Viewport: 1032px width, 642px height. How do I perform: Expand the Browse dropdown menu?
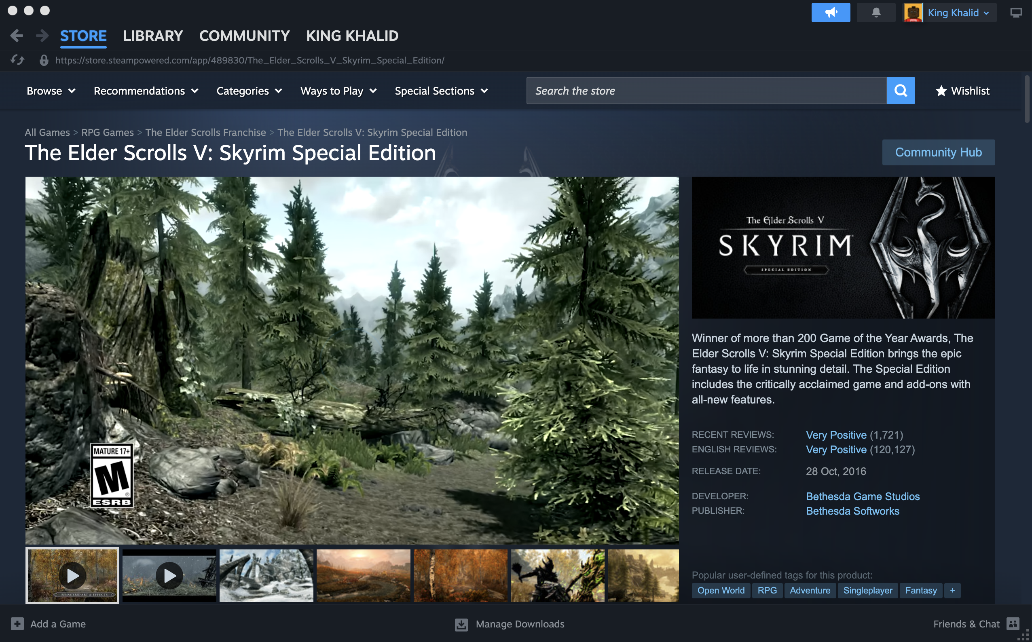[51, 91]
